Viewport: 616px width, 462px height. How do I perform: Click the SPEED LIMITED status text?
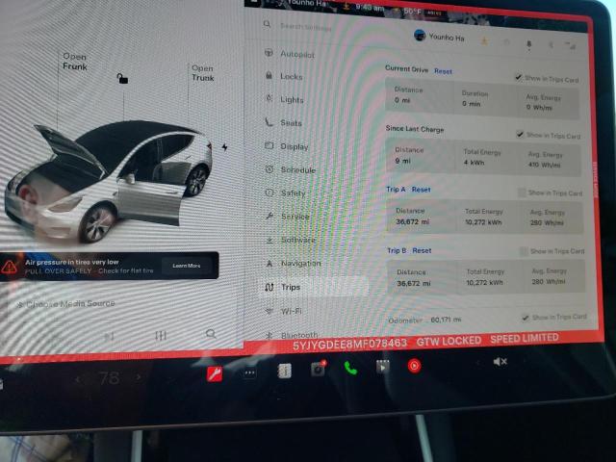click(x=525, y=338)
